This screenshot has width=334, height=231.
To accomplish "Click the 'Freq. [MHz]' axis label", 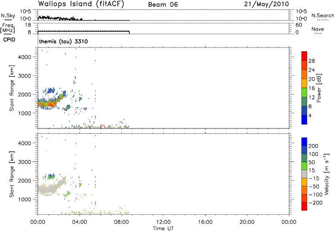I will tap(8, 28).
